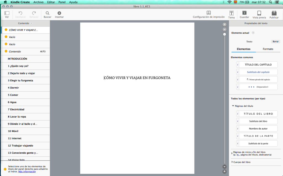
Task: Click the Insertar plus icon
Action: 59,13
